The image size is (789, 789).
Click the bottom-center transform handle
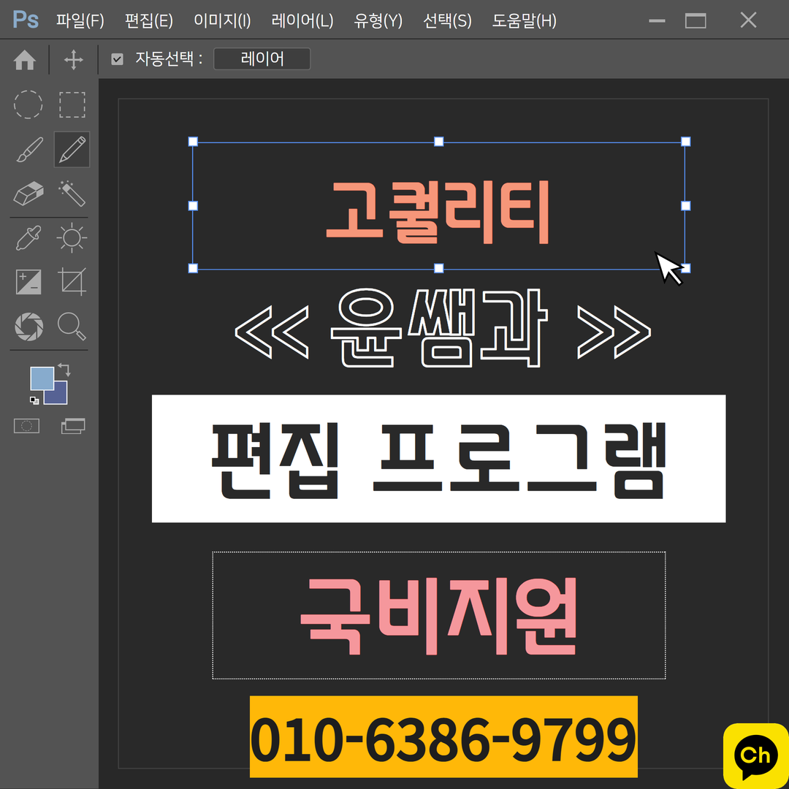(439, 268)
